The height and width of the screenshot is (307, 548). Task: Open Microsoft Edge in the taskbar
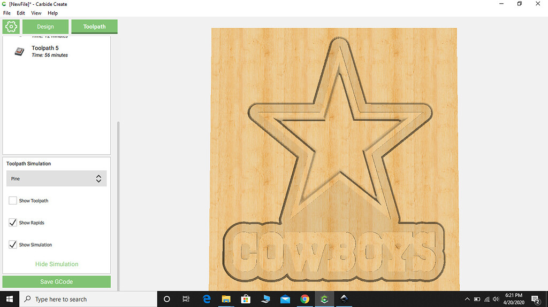207,299
